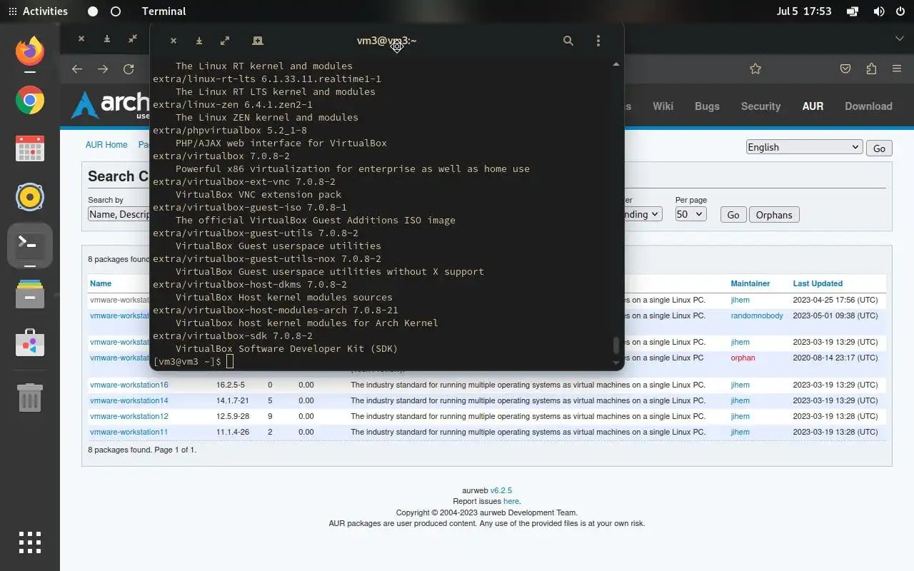Open the Calendar app in the dock
Image resolution: width=914 pixels, height=571 pixels.
click(30, 148)
